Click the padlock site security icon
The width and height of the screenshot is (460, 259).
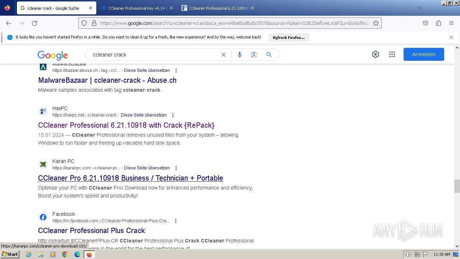click(x=94, y=23)
